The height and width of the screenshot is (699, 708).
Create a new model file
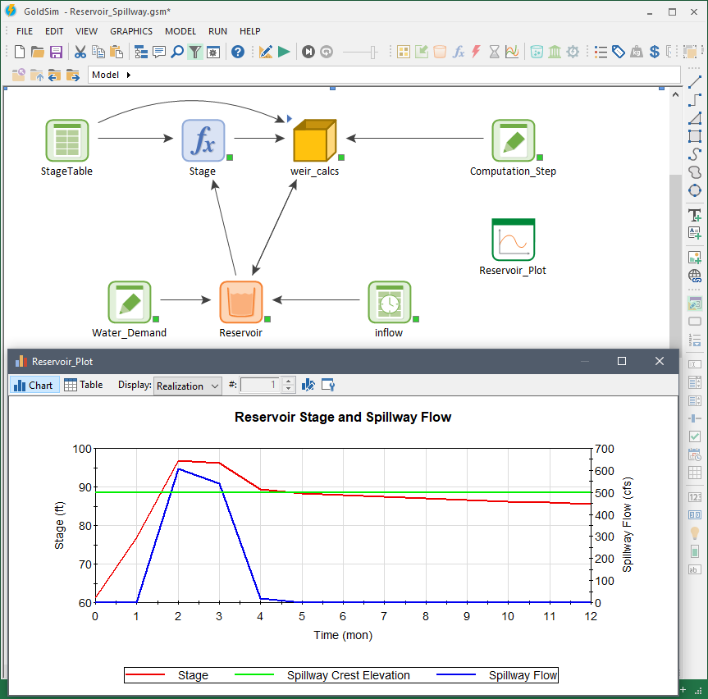pos(20,52)
